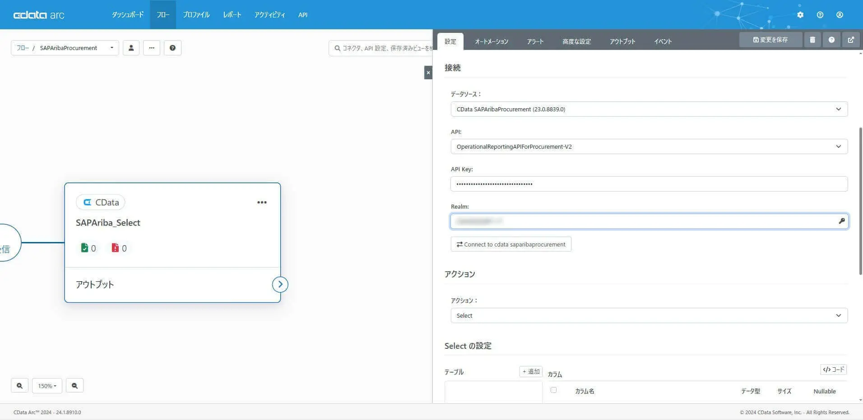Switch to the イベント tab
The width and height of the screenshot is (863, 420).
pyautogui.click(x=663, y=41)
